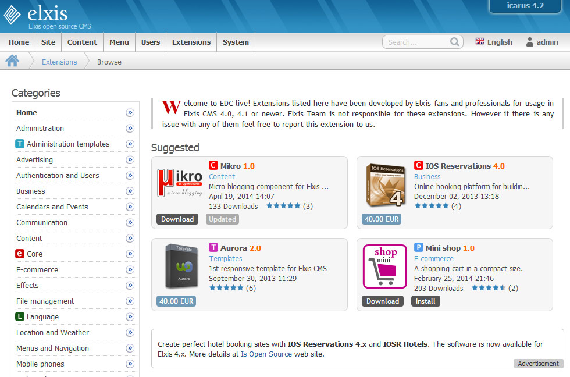Open the Mini shop 1.0 title
The width and height of the screenshot is (570, 377).
(x=450, y=248)
